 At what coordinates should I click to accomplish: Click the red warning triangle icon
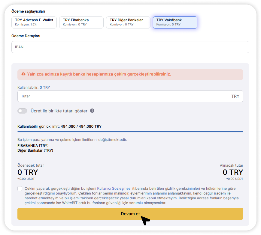[x=23, y=74]
